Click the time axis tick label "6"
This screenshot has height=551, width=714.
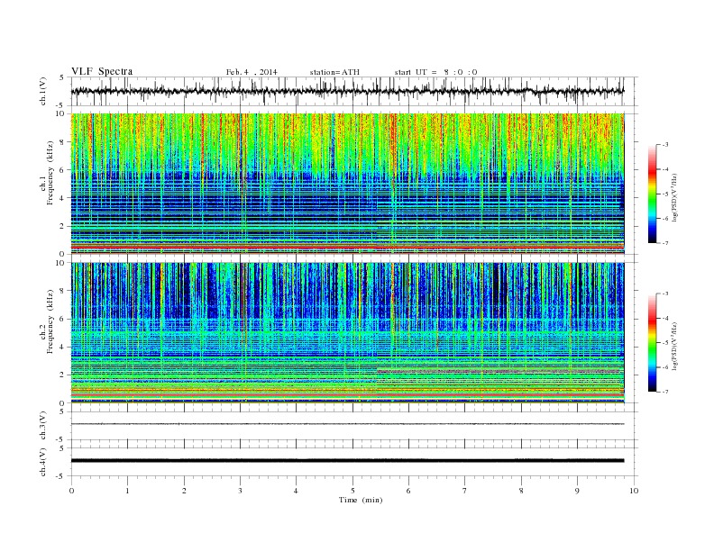pos(408,491)
